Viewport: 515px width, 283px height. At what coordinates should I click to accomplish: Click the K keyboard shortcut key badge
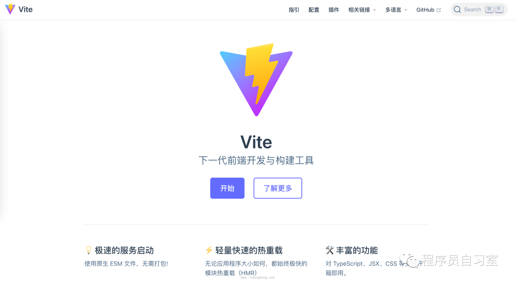tap(499, 9)
